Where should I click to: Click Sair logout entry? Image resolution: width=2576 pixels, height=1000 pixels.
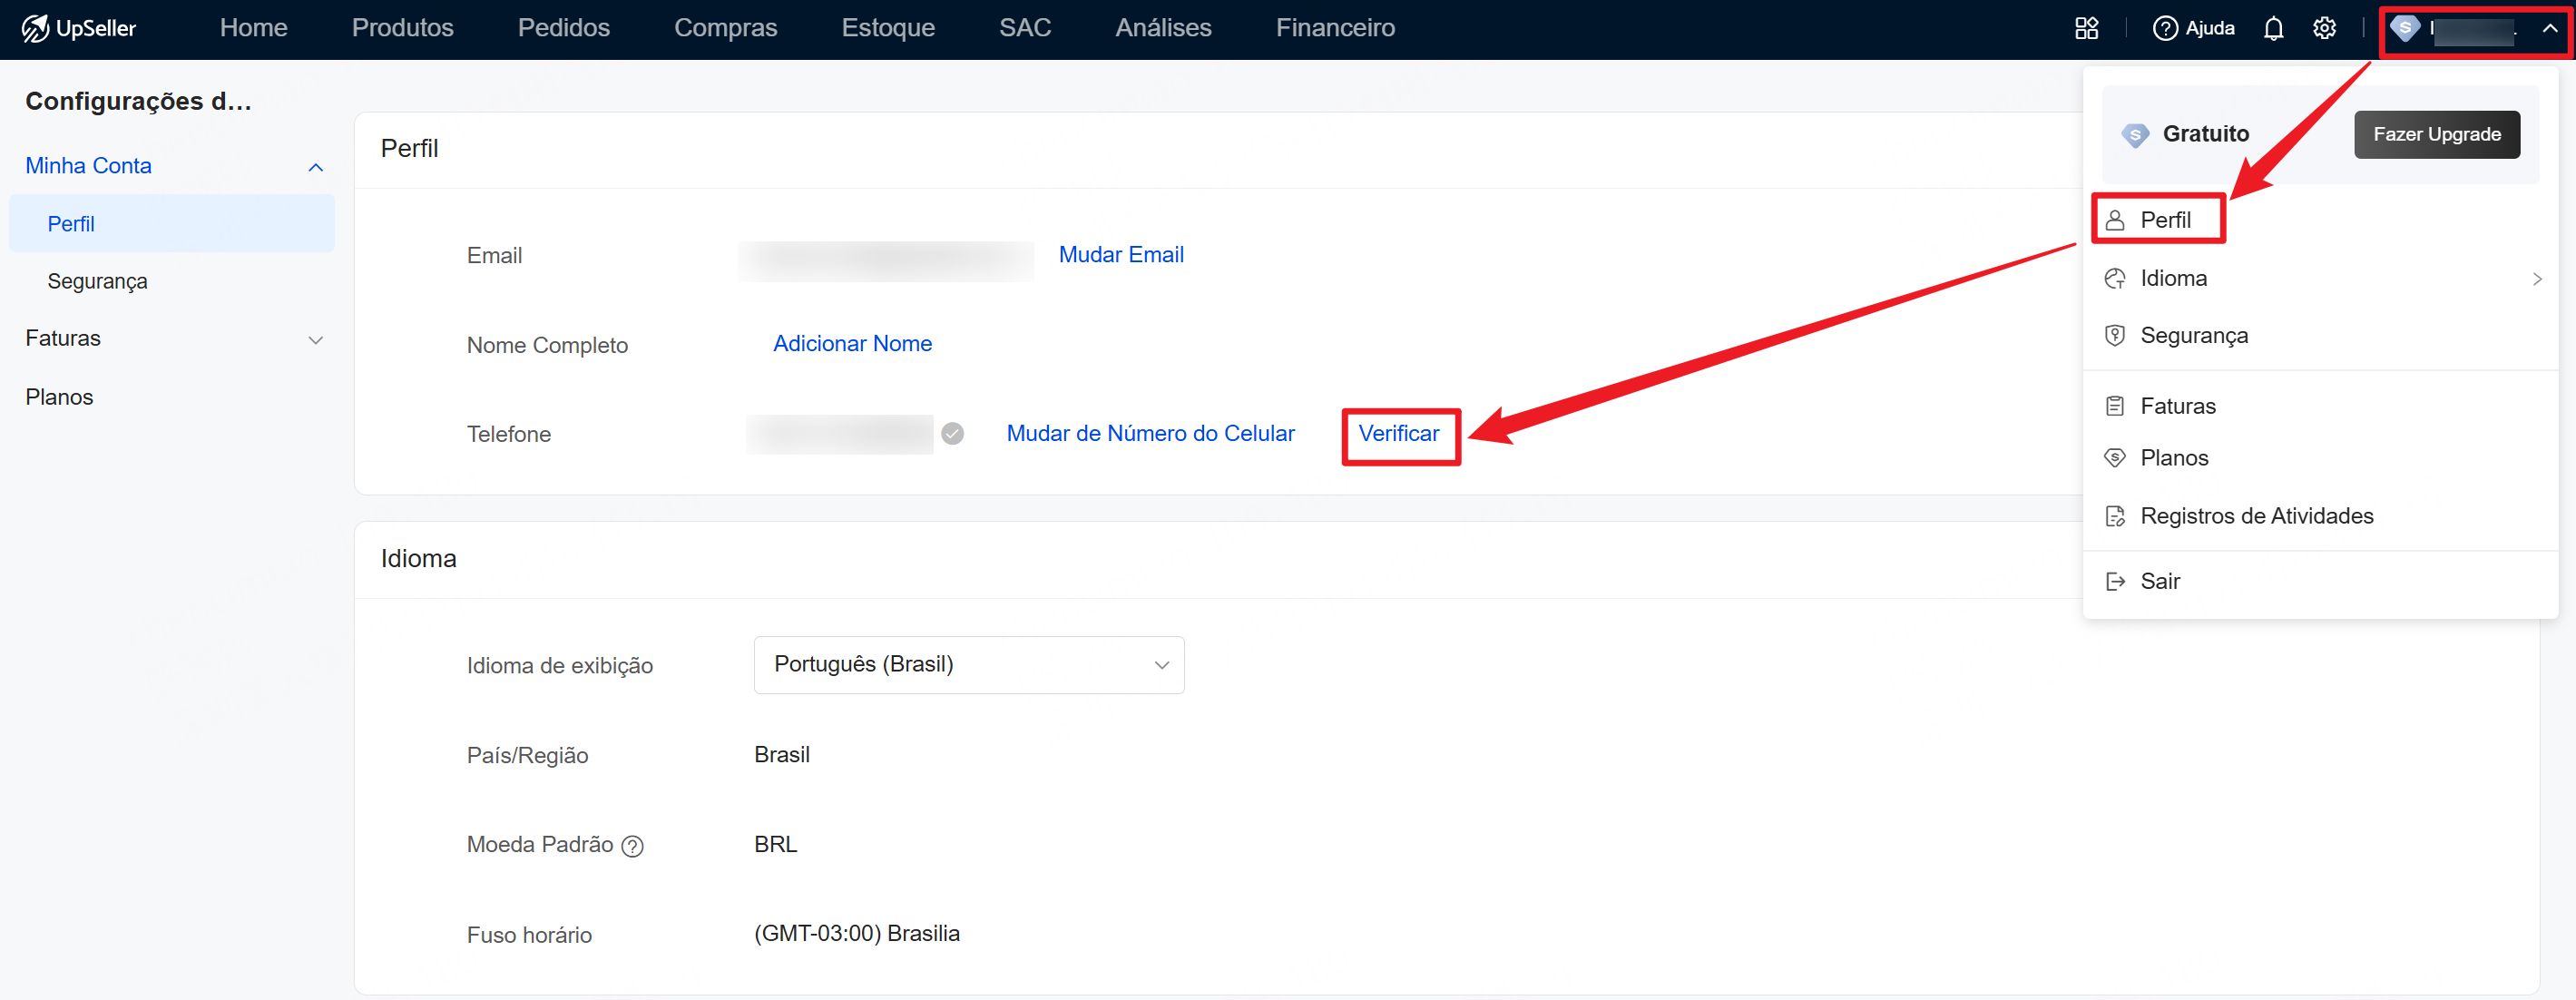pyautogui.click(x=2159, y=581)
